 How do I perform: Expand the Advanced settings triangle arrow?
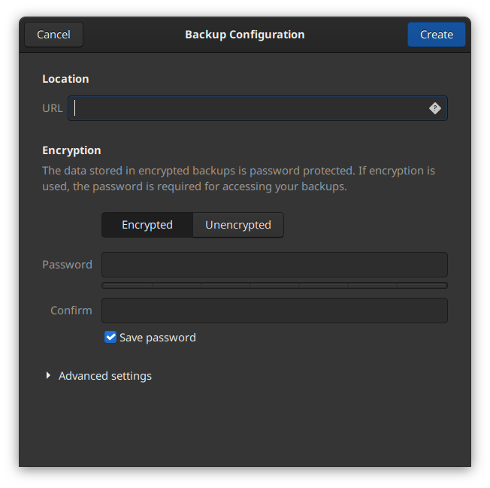click(x=49, y=375)
